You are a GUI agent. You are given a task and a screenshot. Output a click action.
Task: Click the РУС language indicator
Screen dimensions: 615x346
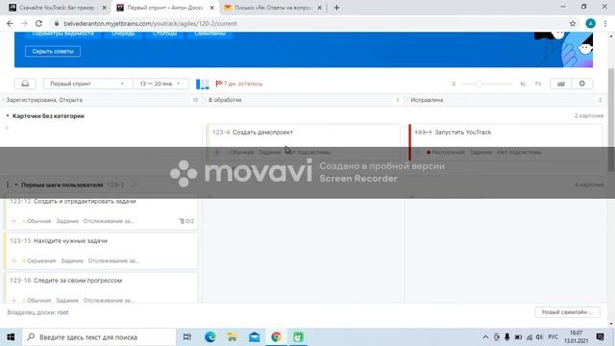coord(553,337)
